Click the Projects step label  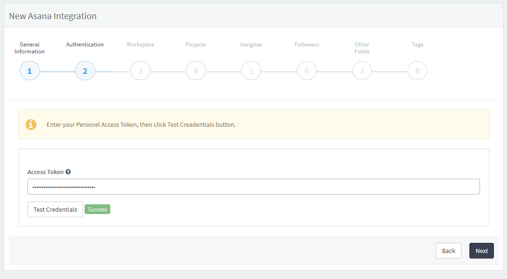pyautogui.click(x=196, y=45)
